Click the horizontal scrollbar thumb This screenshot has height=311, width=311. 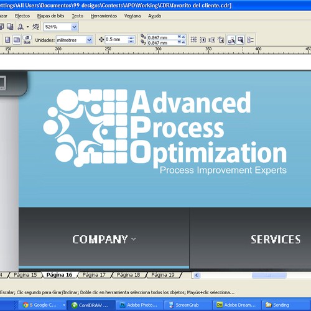tap(269, 276)
